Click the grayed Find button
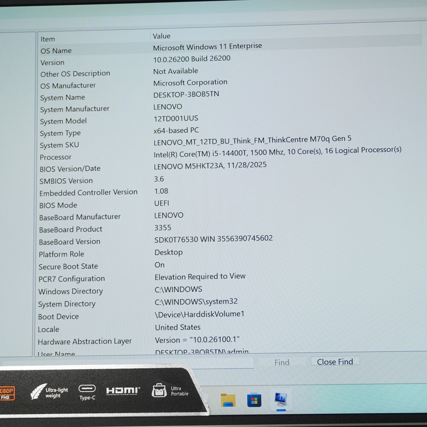This screenshot has height=427, width=427. tap(282, 362)
